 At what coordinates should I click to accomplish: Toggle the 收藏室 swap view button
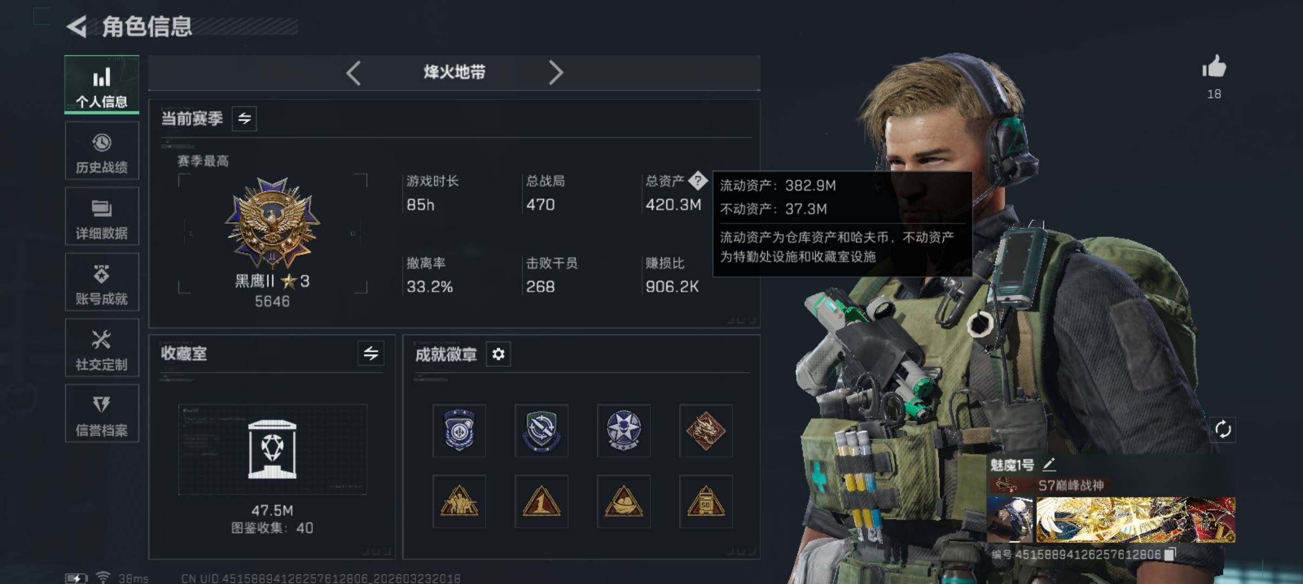[371, 354]
